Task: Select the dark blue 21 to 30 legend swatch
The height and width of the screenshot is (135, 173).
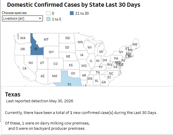Action: pos(72,13)
